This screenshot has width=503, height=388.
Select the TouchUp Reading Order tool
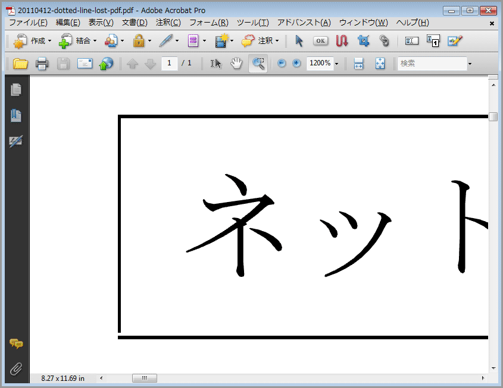(433, 41)
